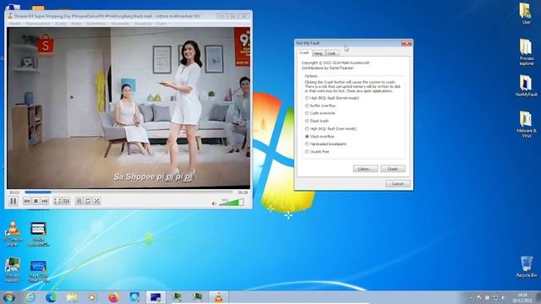This screenshot has height=304, width=541.
Task: Launch Internet Explorer from taskbar
Action: (30, 297)
